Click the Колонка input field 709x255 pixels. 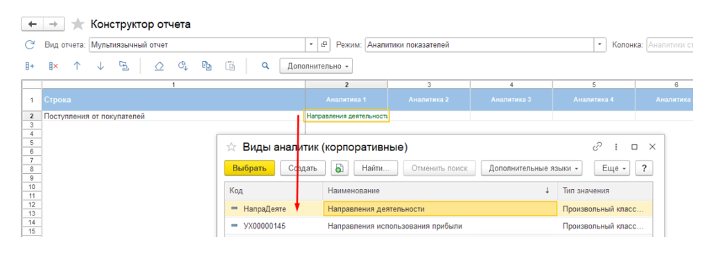(x=669, y=45)
